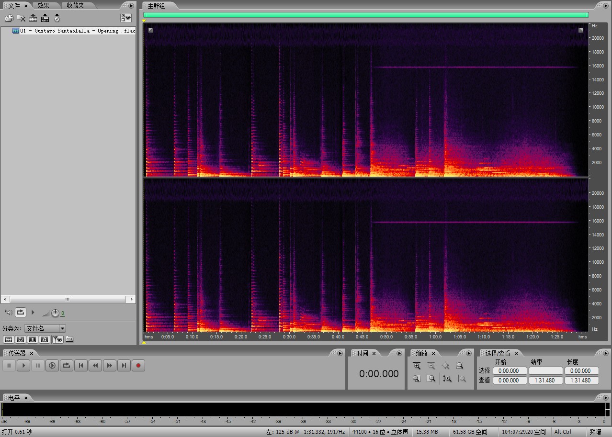Open the 缩放 panel options menu arrow

(x=468, y=353)
